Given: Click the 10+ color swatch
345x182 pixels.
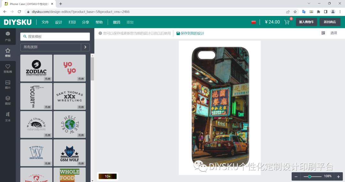Looking at the screenshot, I should tap(108, 176).
